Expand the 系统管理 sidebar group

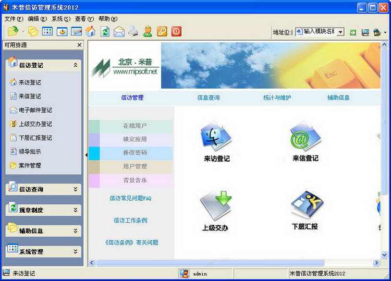click(75, 251)
